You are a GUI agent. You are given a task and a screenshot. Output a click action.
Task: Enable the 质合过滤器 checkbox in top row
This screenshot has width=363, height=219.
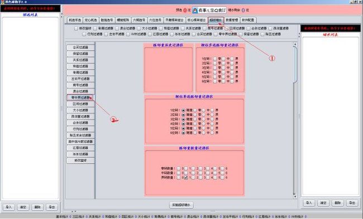tap(117, 28)
